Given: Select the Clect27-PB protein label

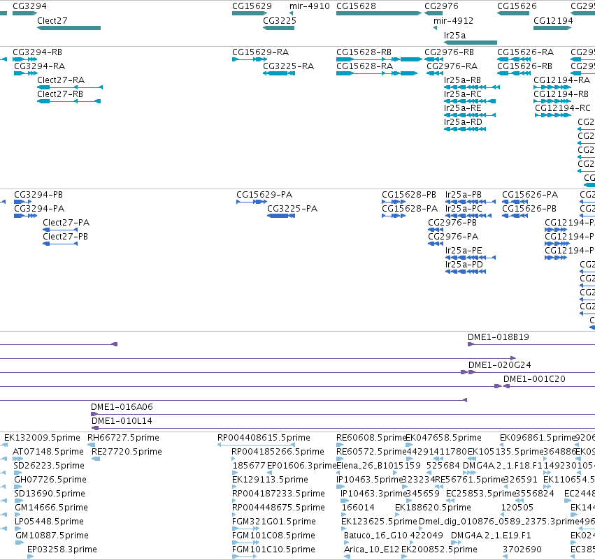Looking at the screenshot, I should (65, 237).
